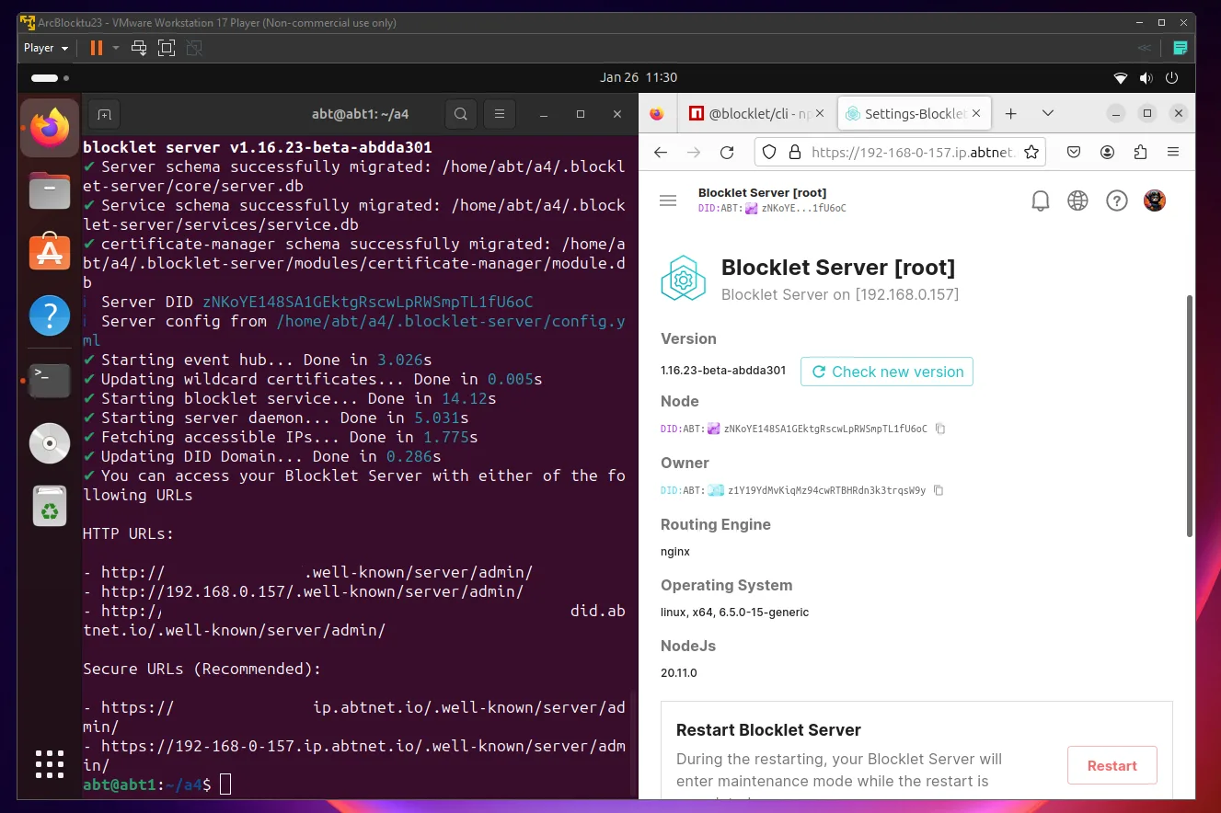Image resolution: width=1221 pixels, height=813 pixels.
Task: Open a new Firefox tab
Action: pos(1010,114)
